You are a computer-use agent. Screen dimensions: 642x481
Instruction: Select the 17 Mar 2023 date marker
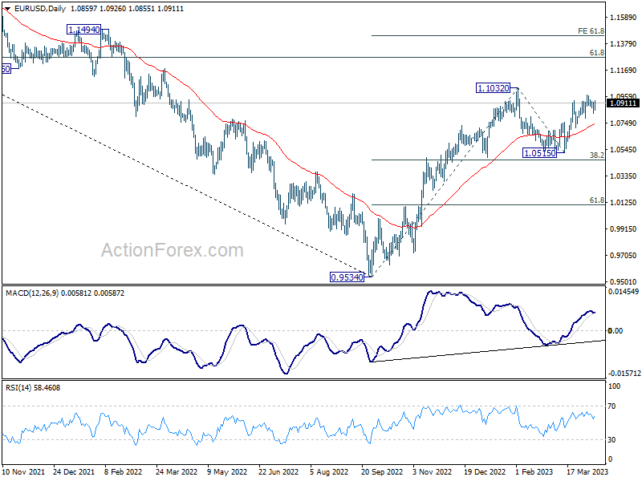click(x=587, y=471)
